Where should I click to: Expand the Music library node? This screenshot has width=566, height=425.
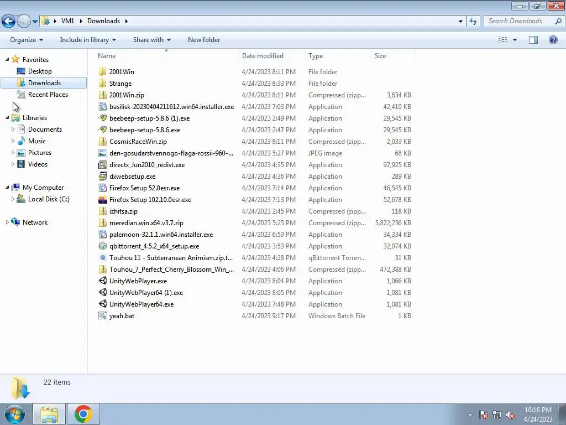point(13,141)
